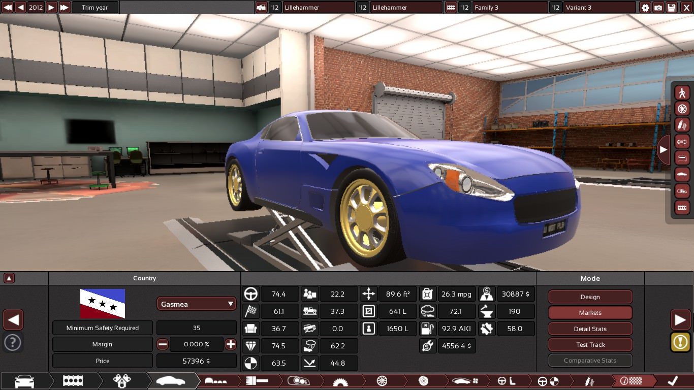Click the Trim year button

tap(95, 7)
